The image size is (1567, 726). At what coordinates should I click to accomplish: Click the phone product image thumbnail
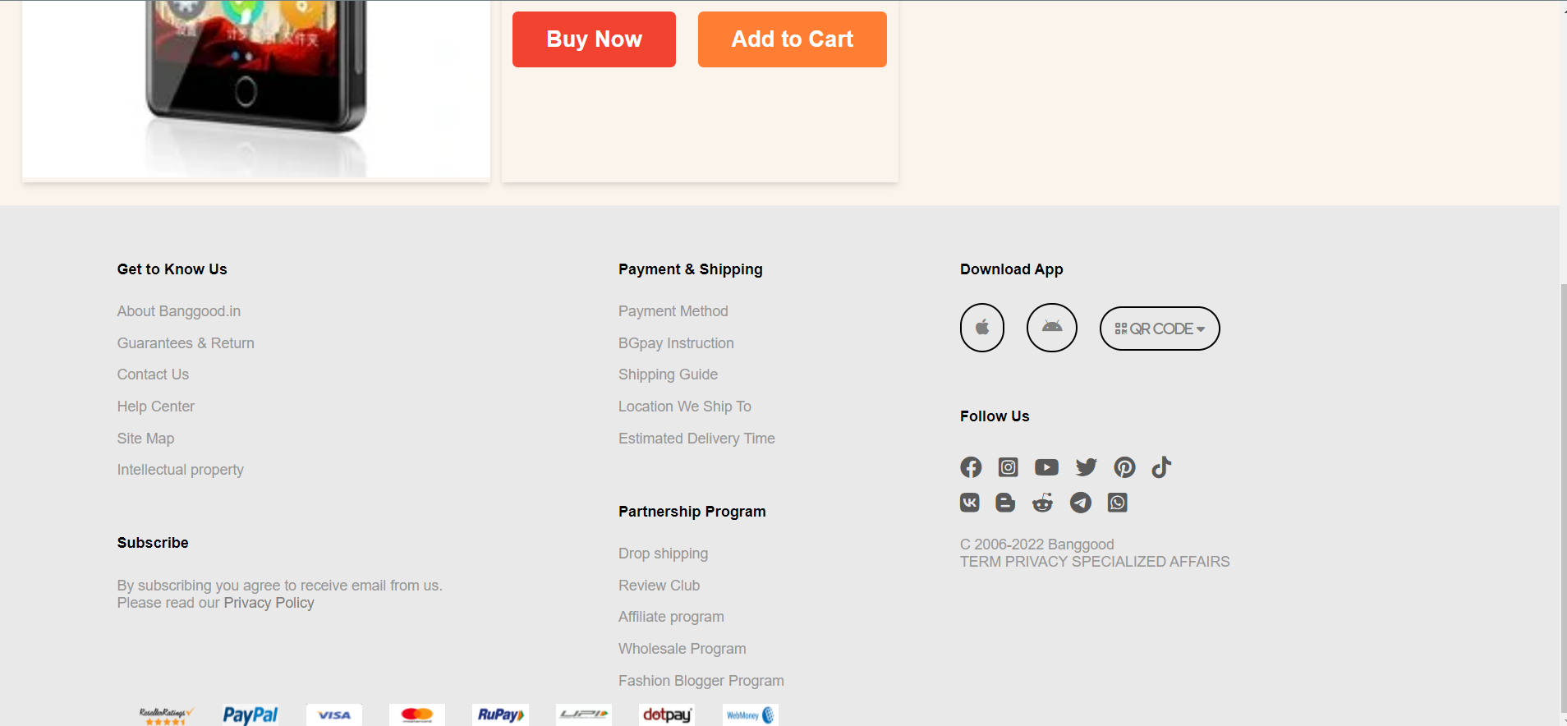(x=256, y=89)
